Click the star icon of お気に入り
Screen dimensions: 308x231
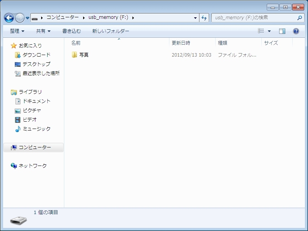click(13, 45)
